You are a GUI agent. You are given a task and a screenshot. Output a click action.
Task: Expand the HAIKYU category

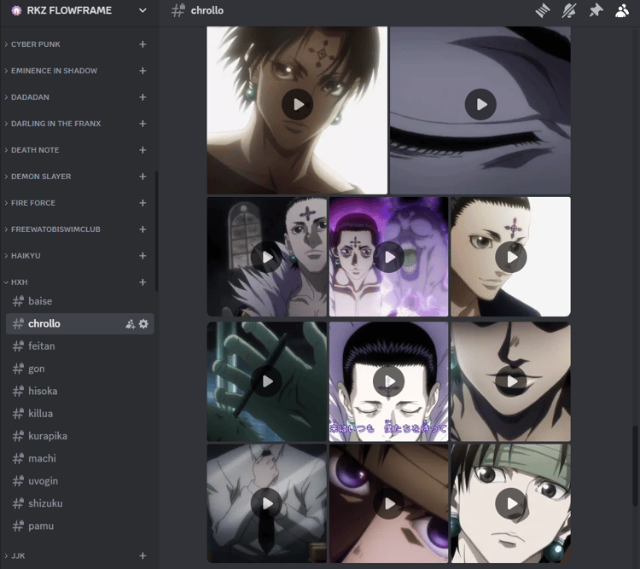[22, 256]
